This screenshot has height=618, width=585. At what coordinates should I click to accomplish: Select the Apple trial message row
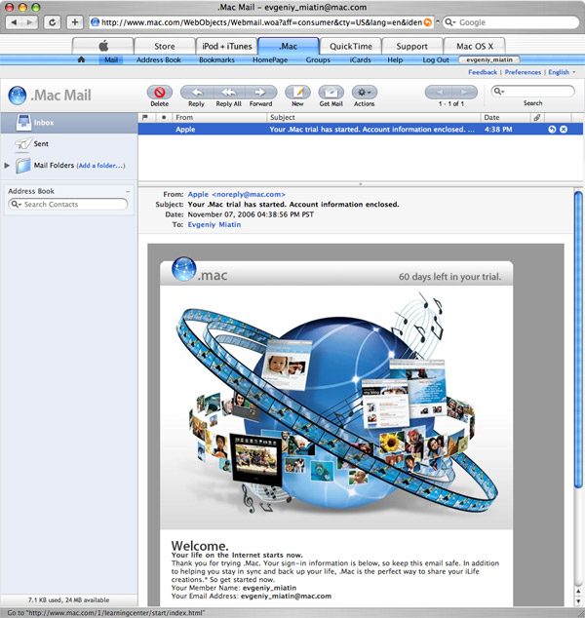(x=361, y=130)
